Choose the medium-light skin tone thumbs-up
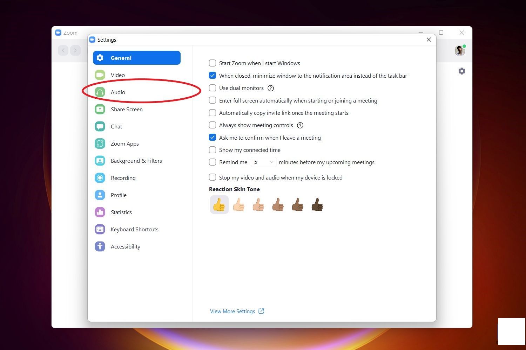The height and width of the screenshot is (350, 526). click(x=258, y=205)
